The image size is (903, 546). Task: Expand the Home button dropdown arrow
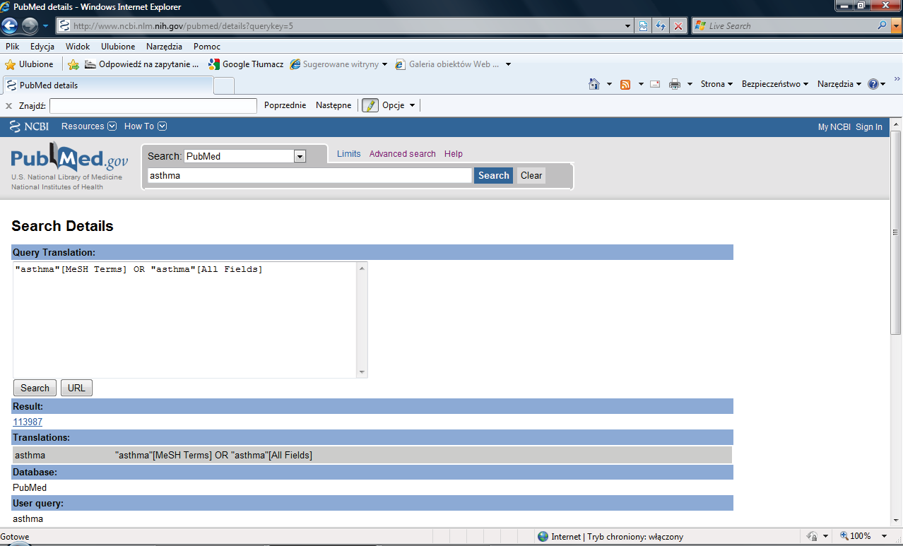610,84
